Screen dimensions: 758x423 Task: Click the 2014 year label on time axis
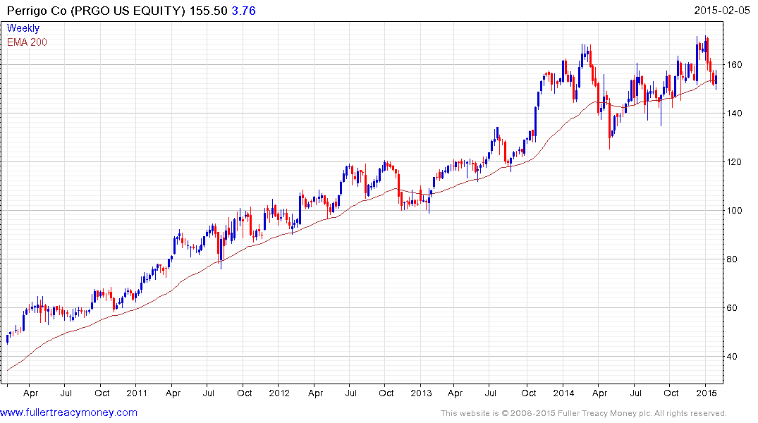[563, 393]
